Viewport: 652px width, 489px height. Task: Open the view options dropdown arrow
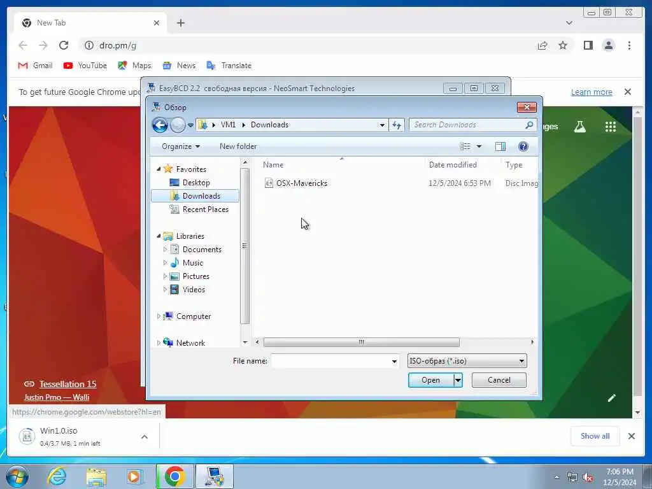click(x=479, y=146)
